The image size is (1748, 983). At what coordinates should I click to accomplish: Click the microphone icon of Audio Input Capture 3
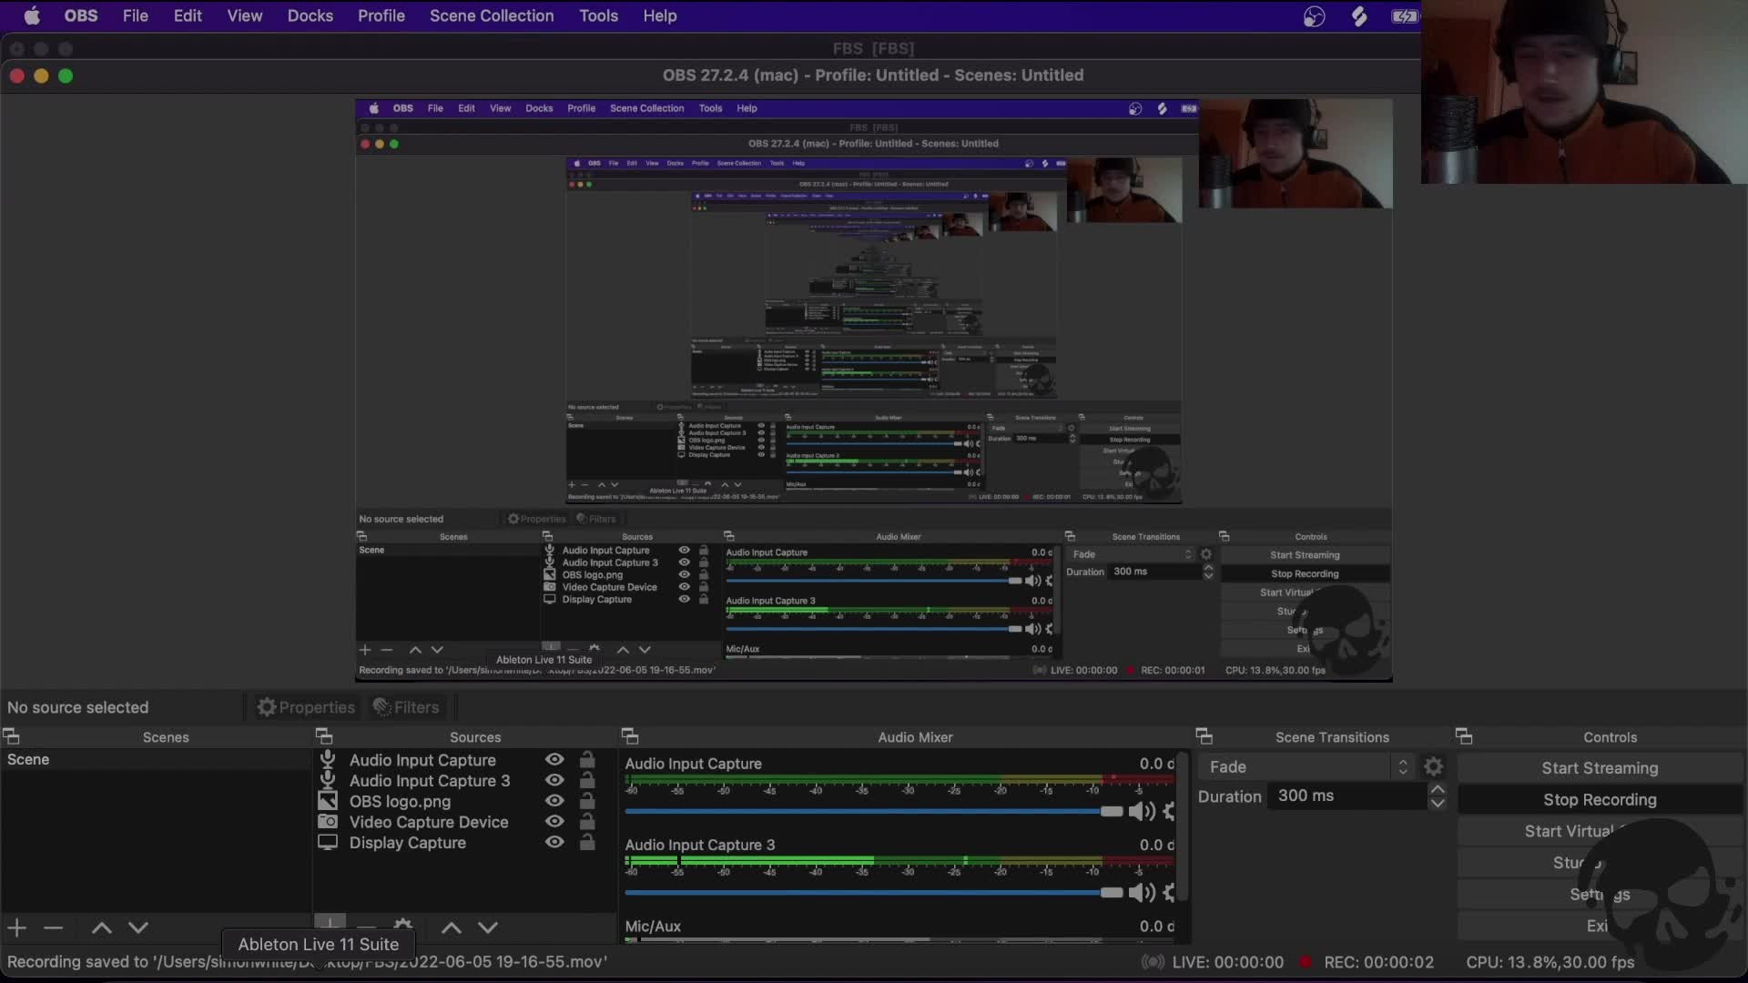pos(328,780)
